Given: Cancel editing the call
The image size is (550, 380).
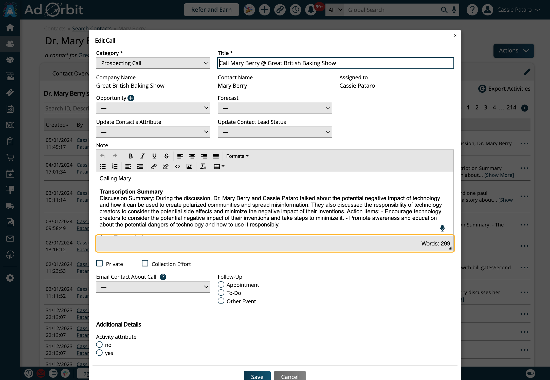Looking at the screenshot, I should [x=290, y=376].
